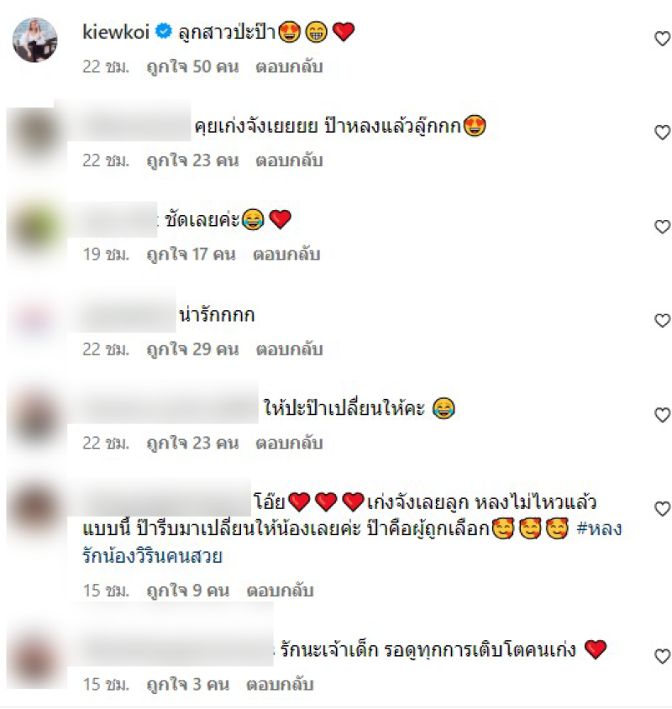Reply to the รักนะเจ้าเด็ก comment
The image size is (672, 709).
[280, 685]
